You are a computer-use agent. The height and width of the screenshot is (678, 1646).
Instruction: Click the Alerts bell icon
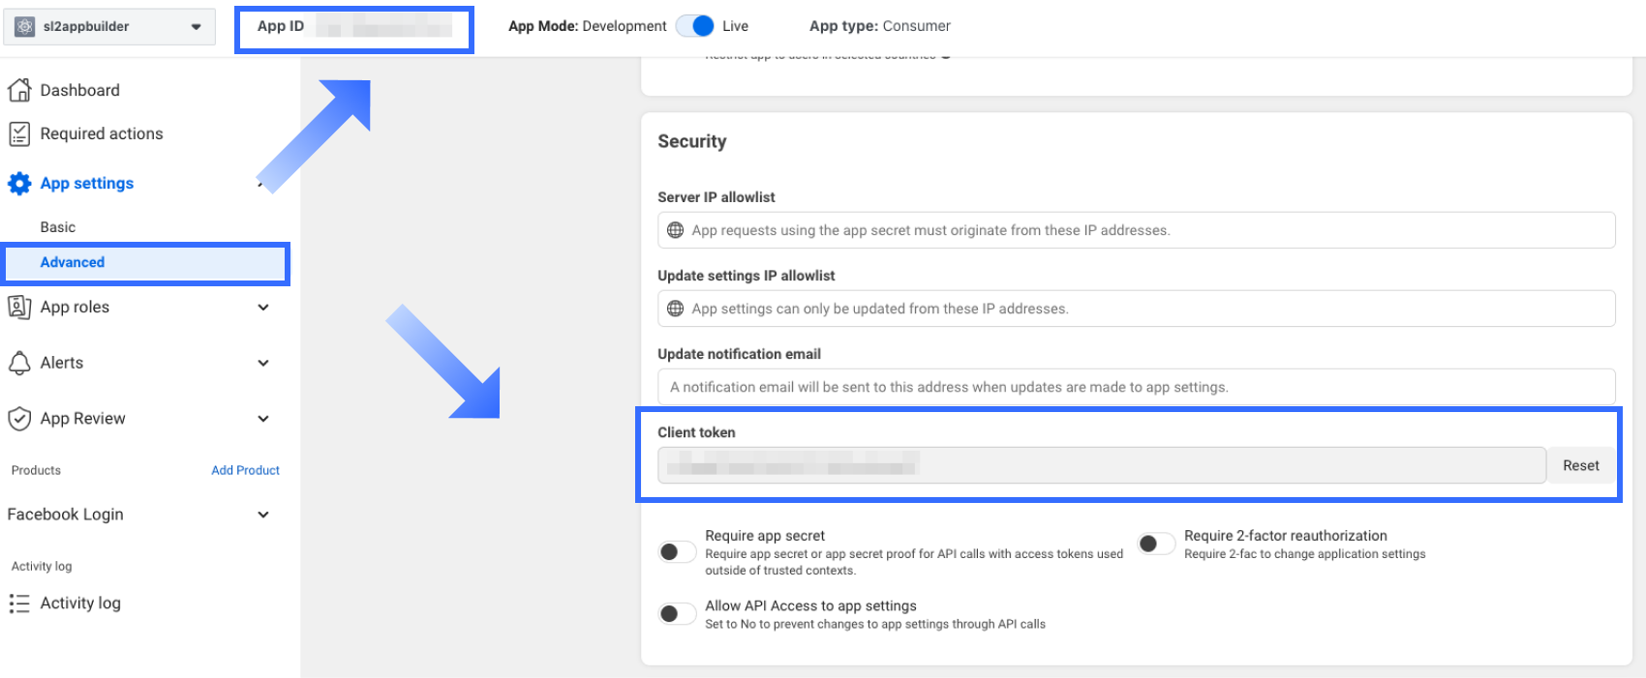(19, 363)
